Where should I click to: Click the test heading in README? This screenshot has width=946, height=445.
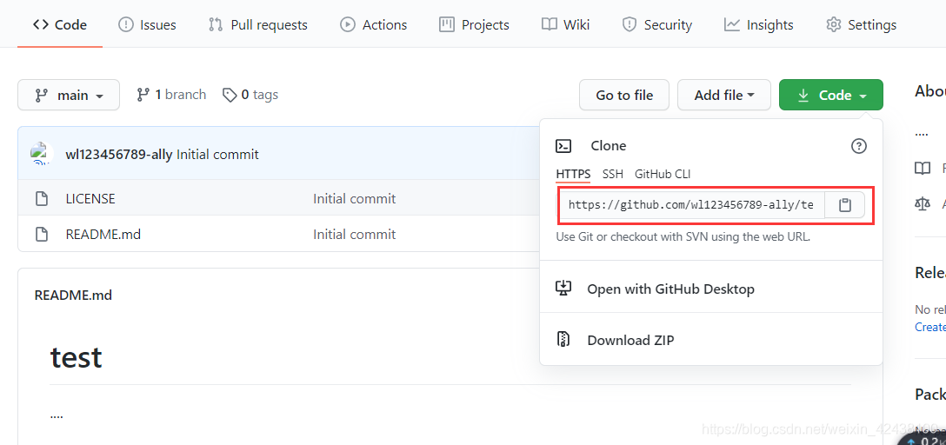pos(76,357)
